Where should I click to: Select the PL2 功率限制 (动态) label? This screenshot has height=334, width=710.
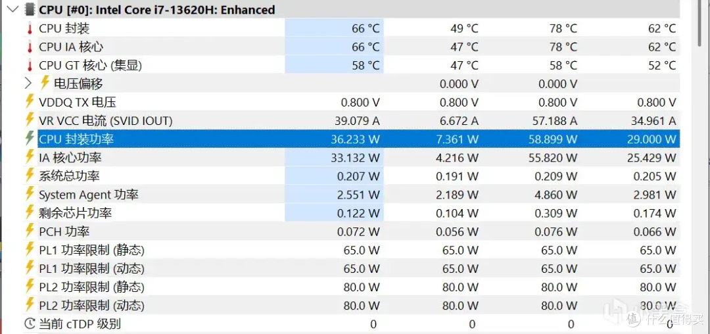[x=91, y=305]
